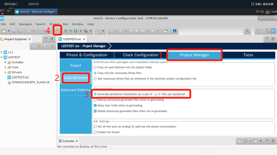Click the Run with red toolbox icon
This screenshot has height=155, width=277.
coord(86,31)
